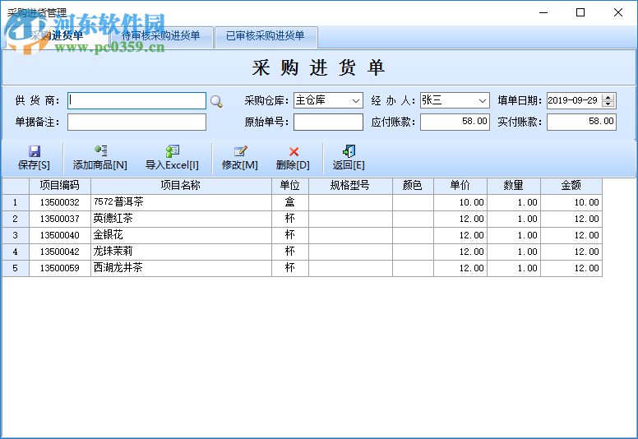Click the 原始单号 original number field
Viewport: 638px width, 439px height.
click(x=328, y=122)
